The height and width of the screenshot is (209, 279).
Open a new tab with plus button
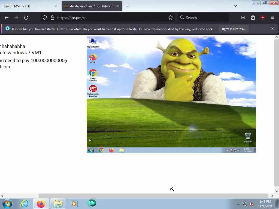pyautogui.click(x=128, y=6)
